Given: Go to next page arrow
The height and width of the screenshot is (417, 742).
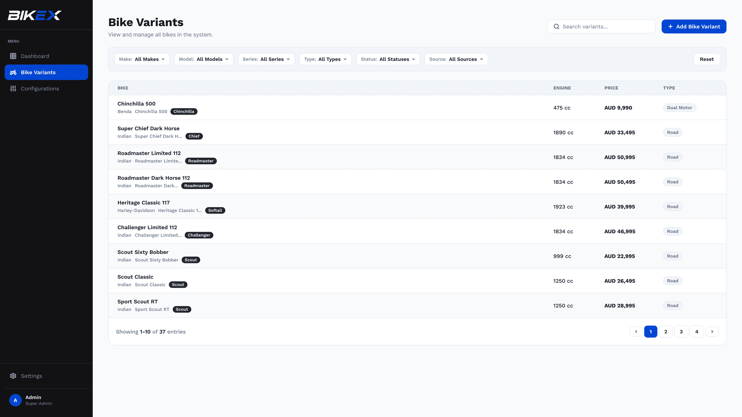Looking at the screenshot, I should [712, 332].
